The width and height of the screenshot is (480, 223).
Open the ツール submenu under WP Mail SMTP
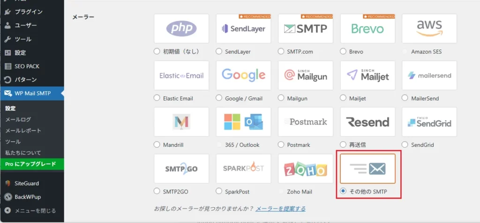(13, 142)
